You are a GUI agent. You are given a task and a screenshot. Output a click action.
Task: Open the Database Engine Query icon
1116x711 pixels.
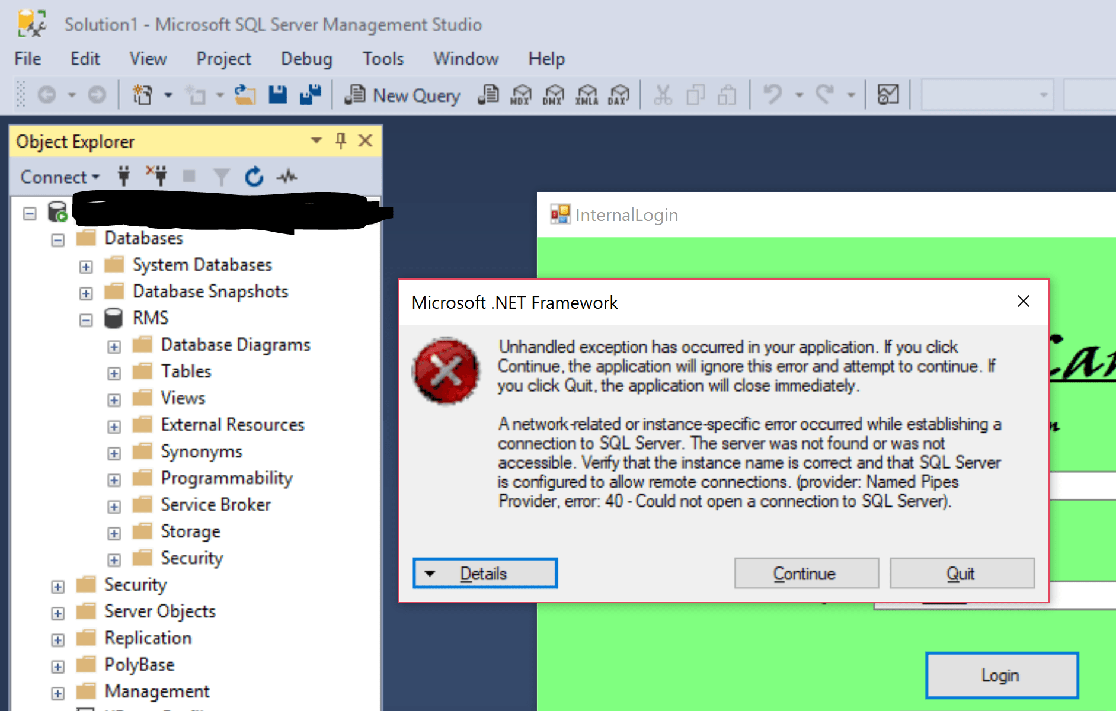coord(488,95)
